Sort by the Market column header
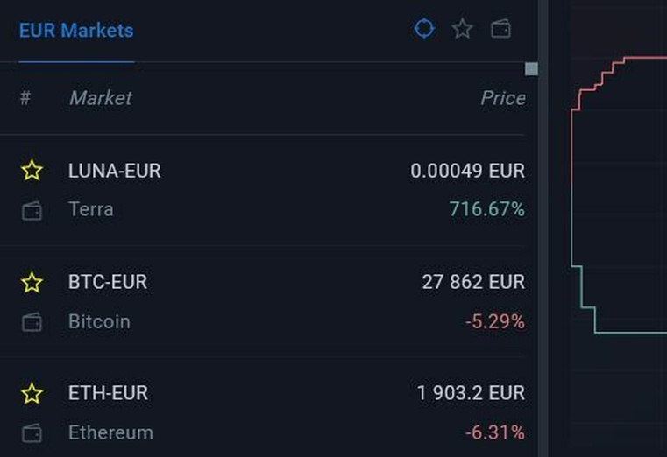667x457 pixels. [101, 98]
